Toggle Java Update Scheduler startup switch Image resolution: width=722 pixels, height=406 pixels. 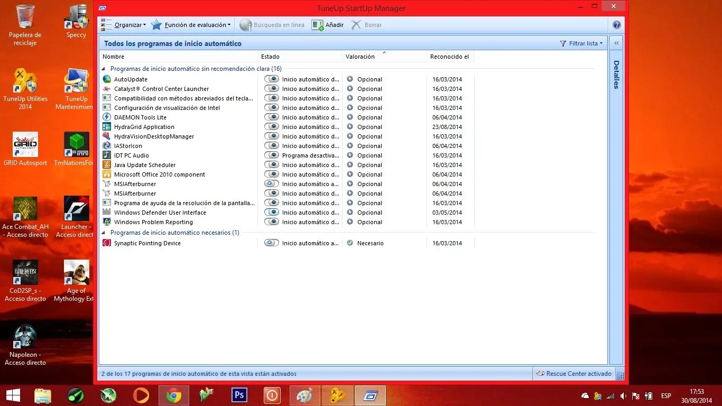point(272,165)
